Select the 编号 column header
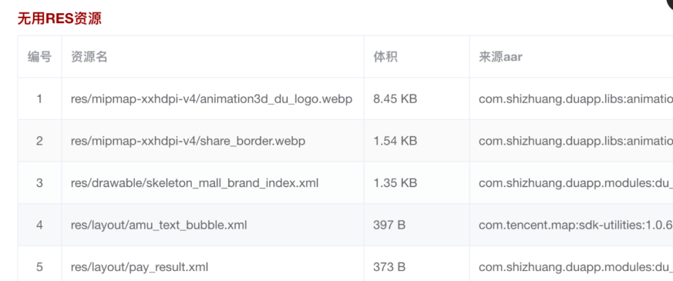Screen dimensions: 673x281 39,57
